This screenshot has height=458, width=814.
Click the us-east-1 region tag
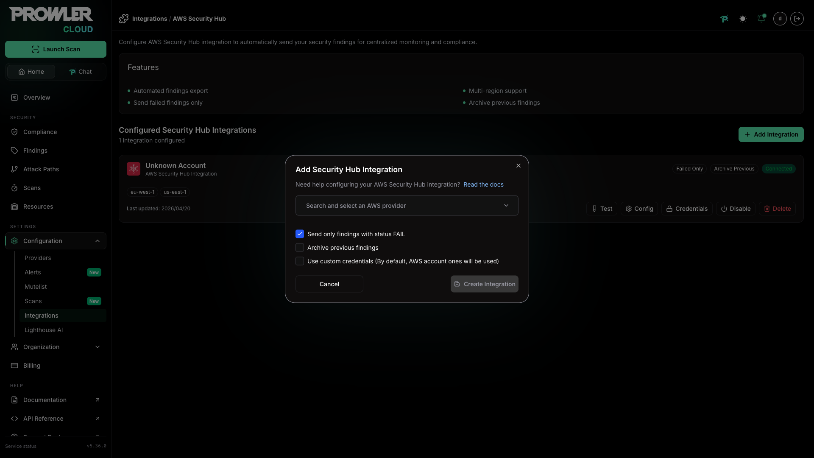[x=175, y=192]
